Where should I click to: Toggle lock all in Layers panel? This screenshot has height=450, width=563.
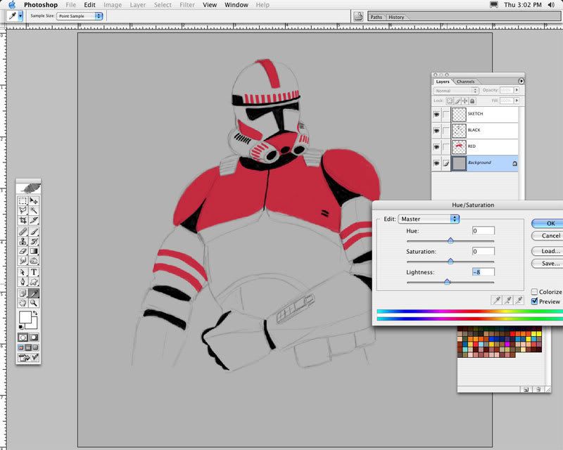(x=472, y=101)
